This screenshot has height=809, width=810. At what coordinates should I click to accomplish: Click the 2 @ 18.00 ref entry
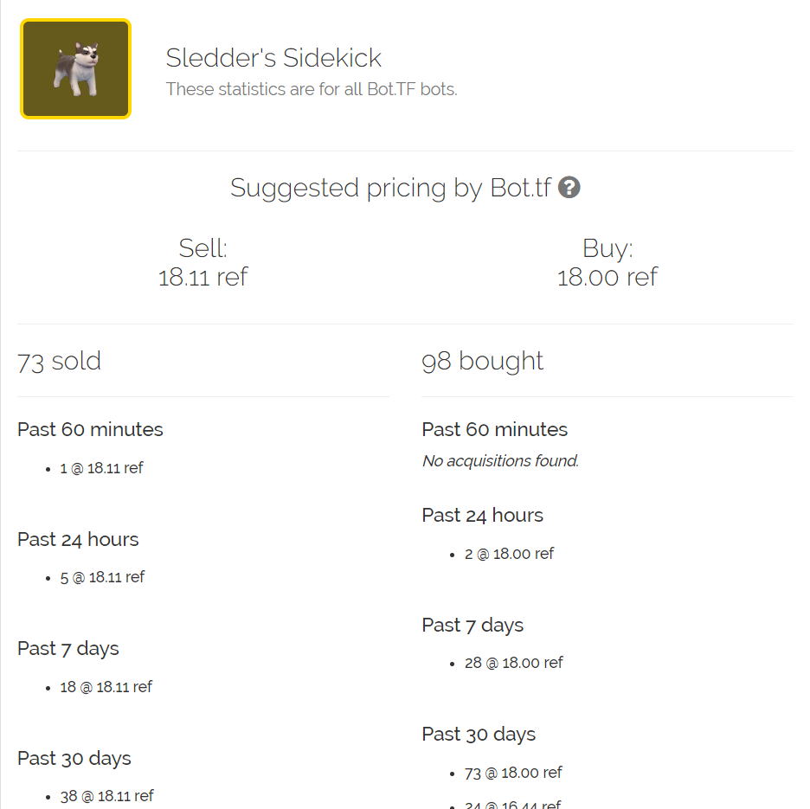click(509, 554)
